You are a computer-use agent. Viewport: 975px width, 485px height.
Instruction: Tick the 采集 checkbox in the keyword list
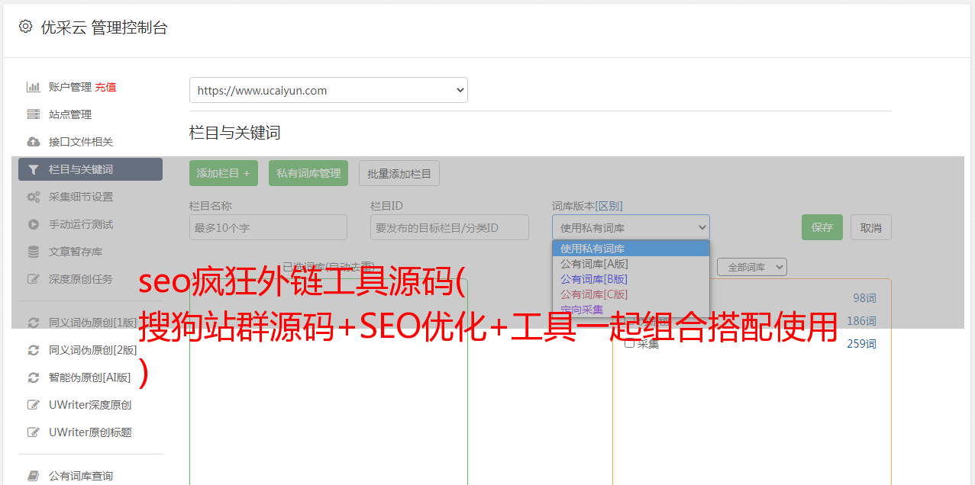click(x=629, y=343)
